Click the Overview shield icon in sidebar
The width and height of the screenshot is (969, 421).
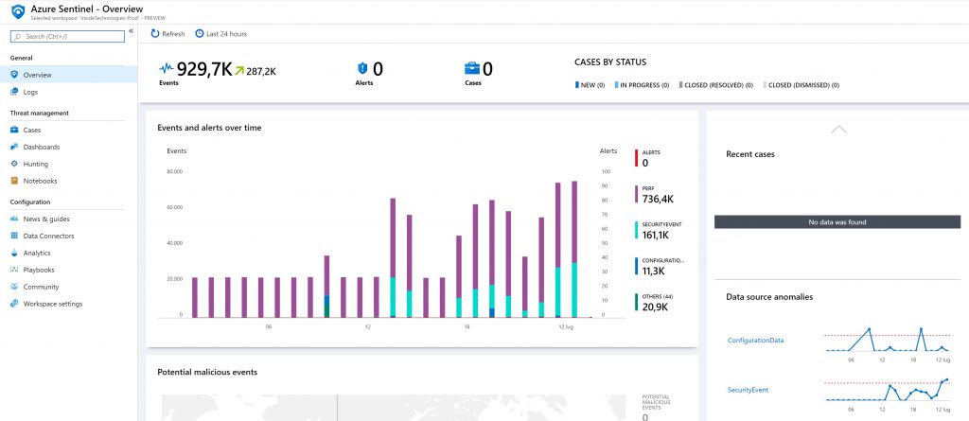tap(14, 75)
